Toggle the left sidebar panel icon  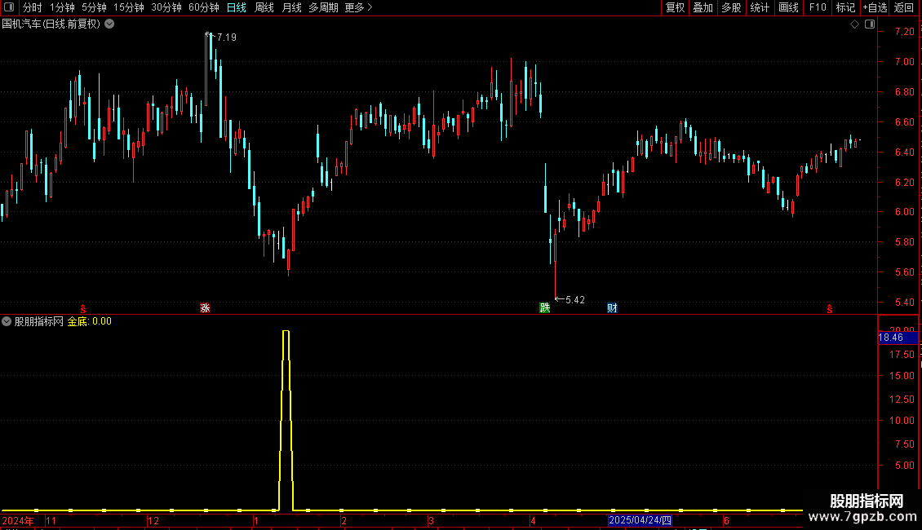[9, 7]
